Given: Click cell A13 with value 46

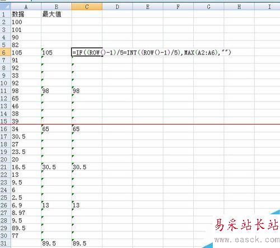Looking at the screenshot, I should point(26,106).
